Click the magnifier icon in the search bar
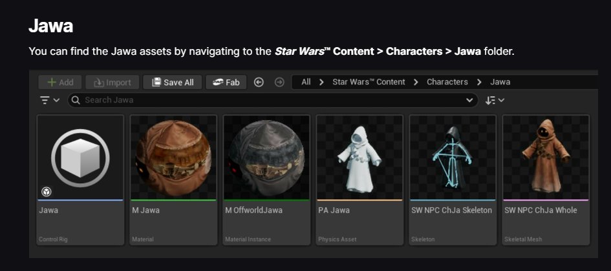The width and height of the screenshot is (611, 271). tap(76, 100)
